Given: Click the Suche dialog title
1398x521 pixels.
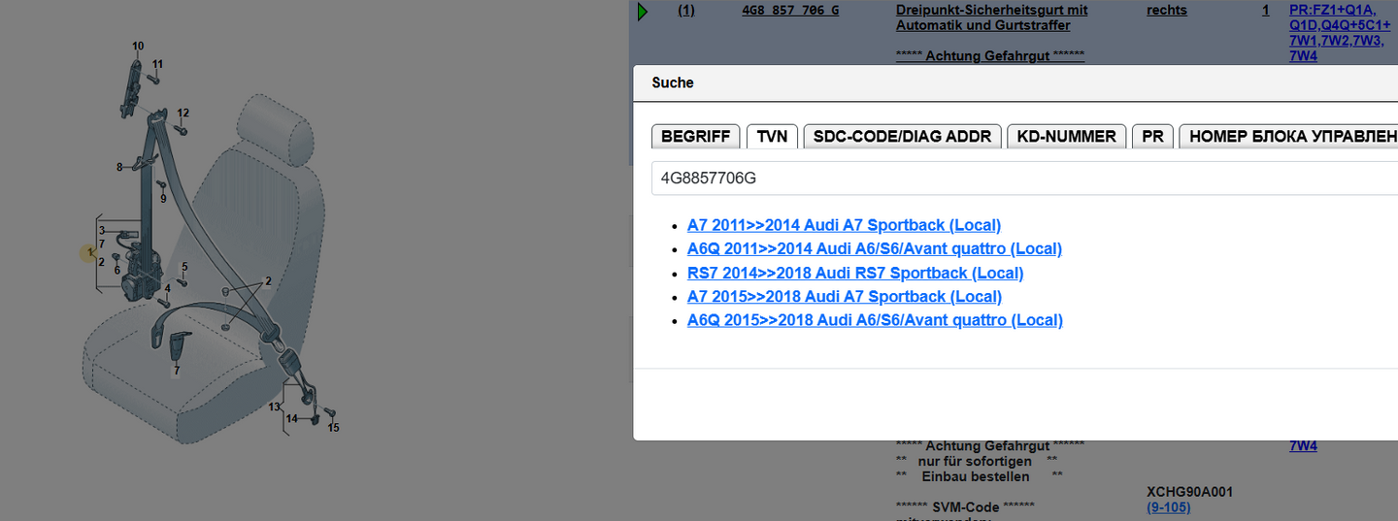Looking at the screenshot, I should 673,82.
